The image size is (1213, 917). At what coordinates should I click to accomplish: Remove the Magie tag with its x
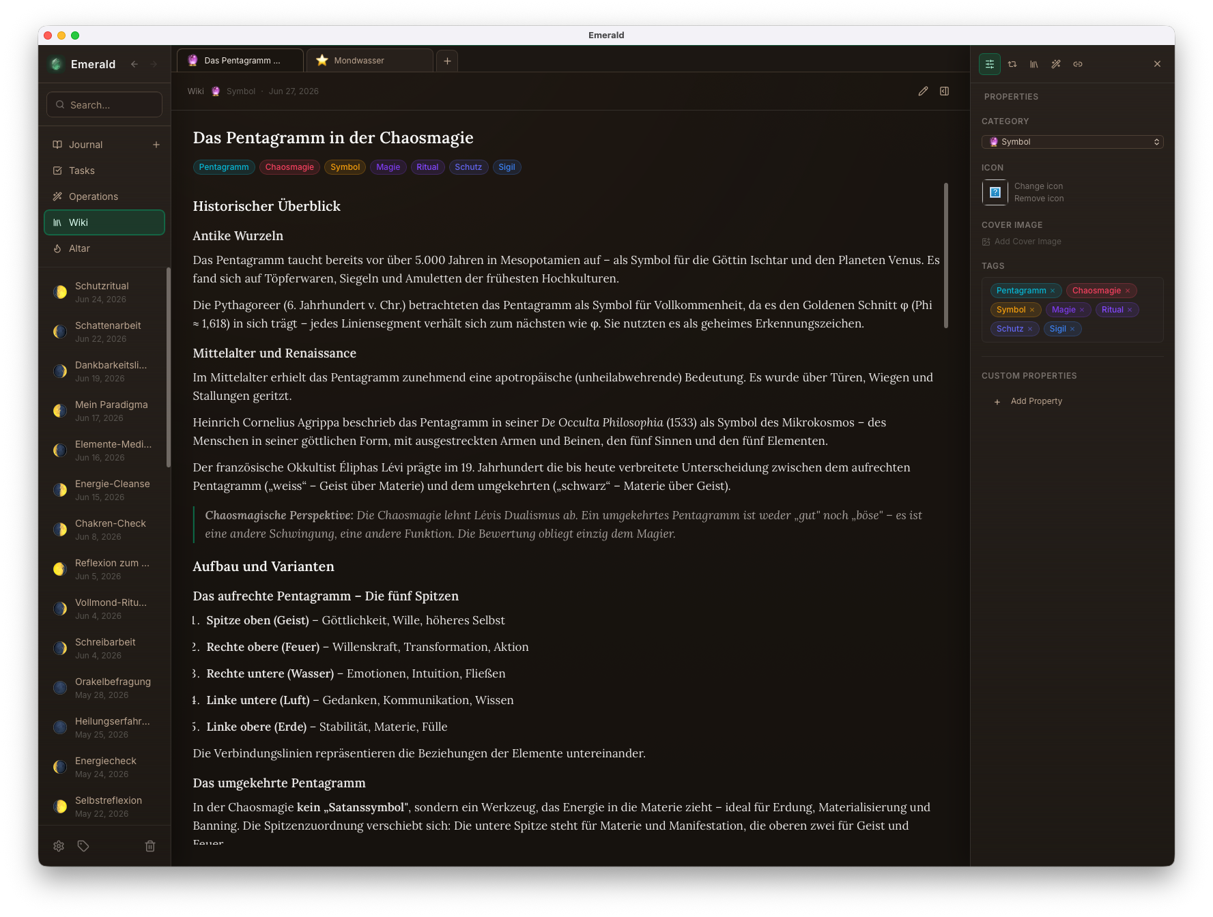1082,310
